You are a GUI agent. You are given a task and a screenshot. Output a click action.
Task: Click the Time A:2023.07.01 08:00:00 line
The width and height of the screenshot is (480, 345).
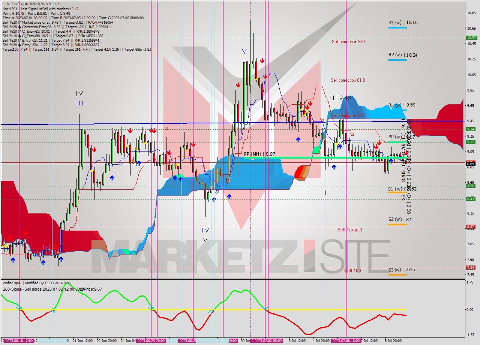tap(73, 18)
